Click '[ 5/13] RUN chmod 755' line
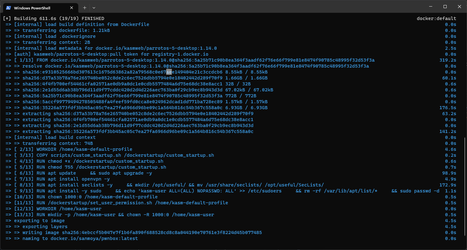Viewport: 467px width, 250px height. pos(86,167)
